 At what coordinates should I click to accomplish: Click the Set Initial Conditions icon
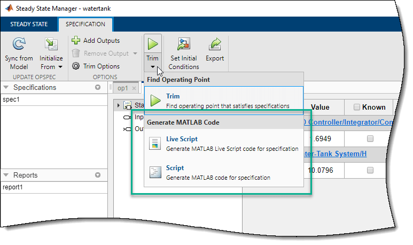point(183,44)
